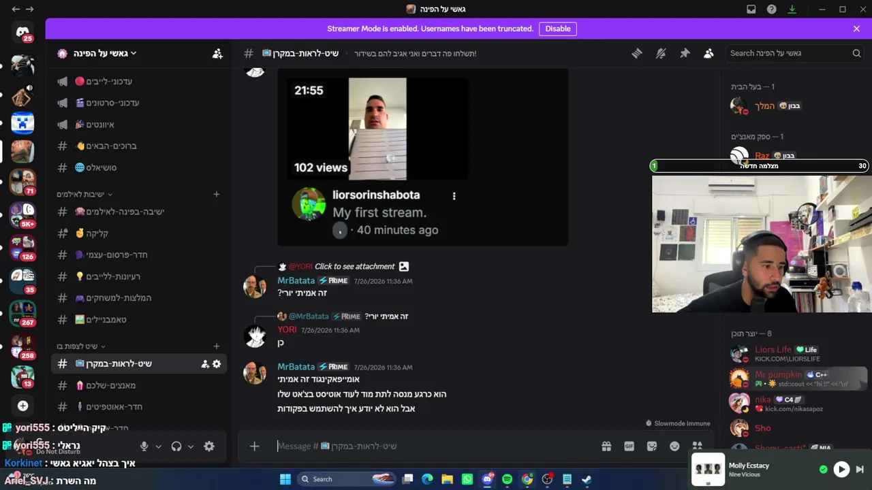Add attachment with message box plus icon
Image resolution: width=872 pixels, height=490 pixels.
(254, 446)
